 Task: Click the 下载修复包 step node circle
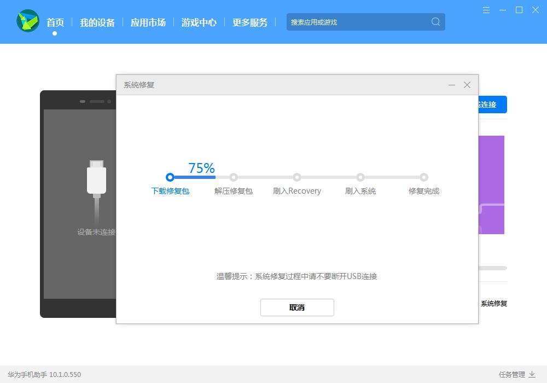click(x=170, y=177)
